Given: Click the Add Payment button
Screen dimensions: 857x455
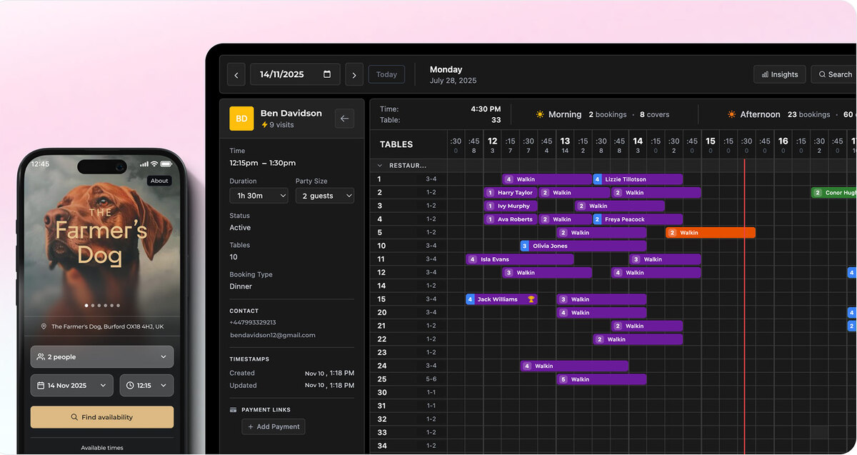Looking at the screenshot, I should 274,426.
